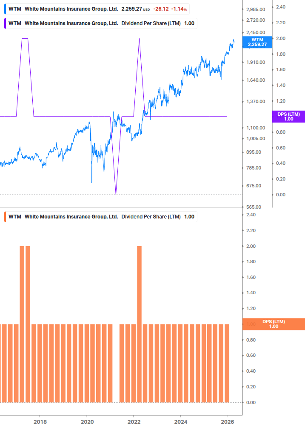
Task: Click the purple DPS (LTM) 1.00 axis tag
Action: [x=289, y=117]
